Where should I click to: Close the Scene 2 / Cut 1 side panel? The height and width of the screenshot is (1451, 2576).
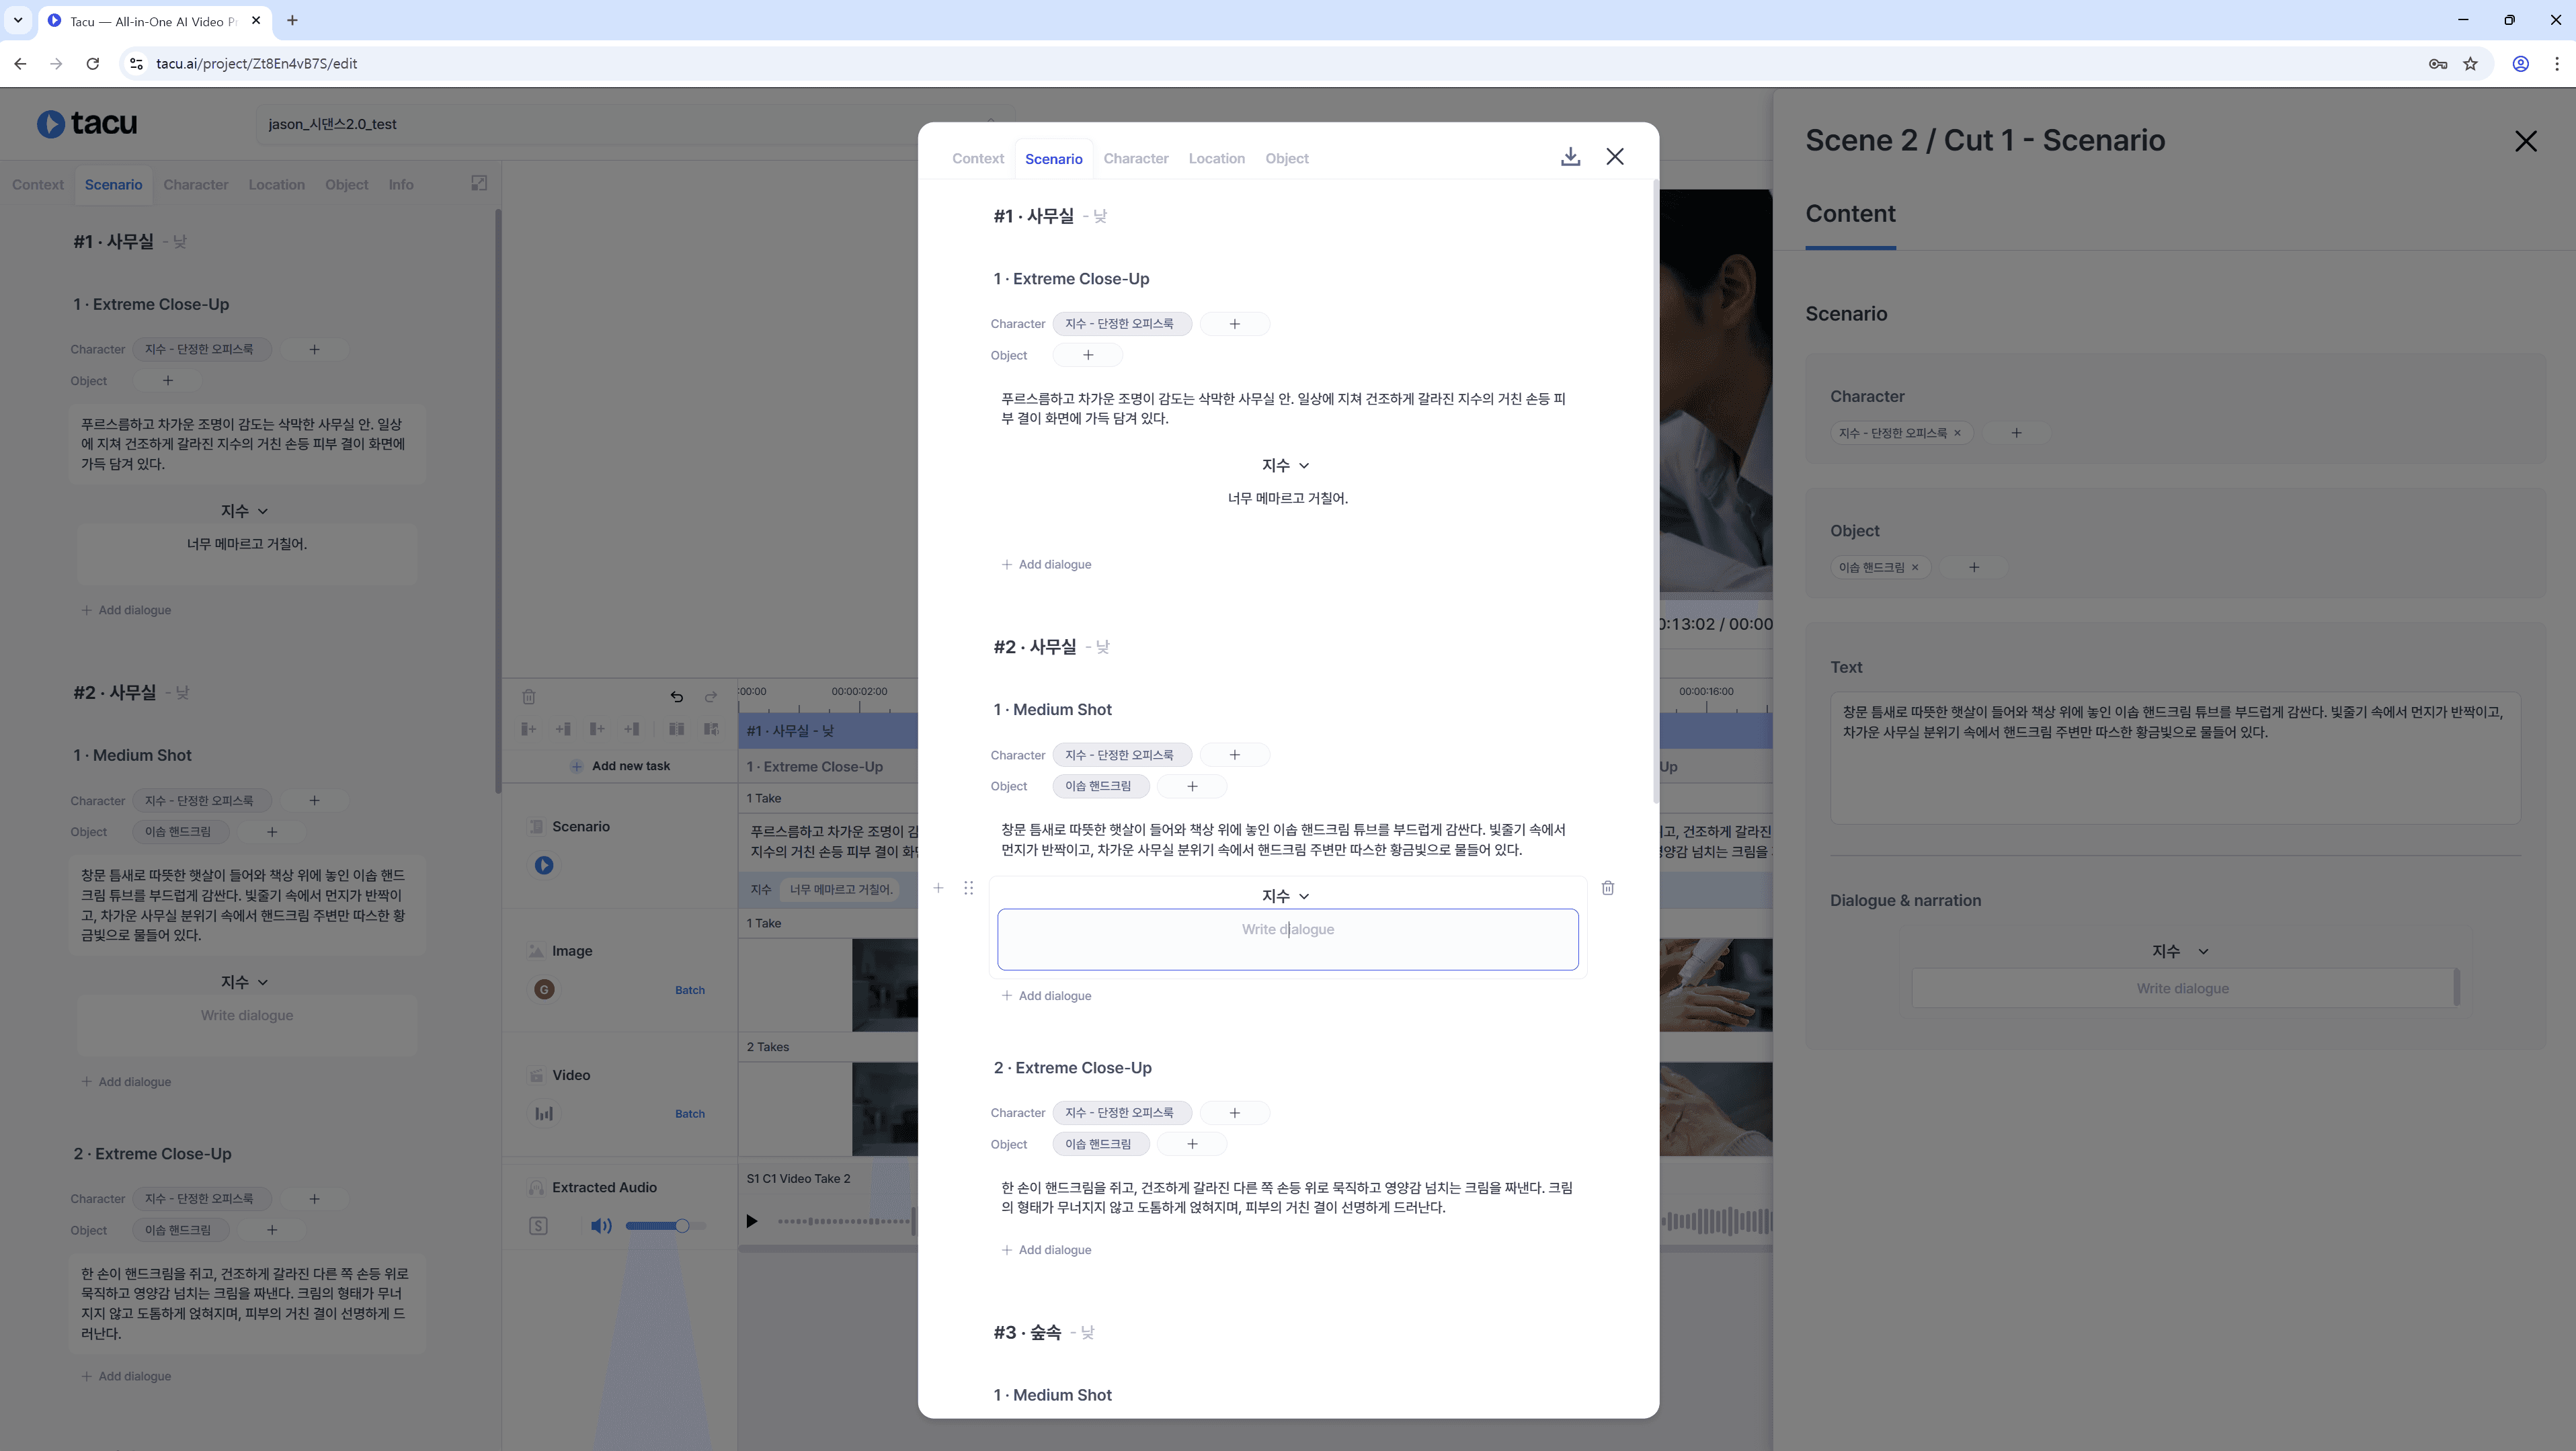tap(2526, 141)
